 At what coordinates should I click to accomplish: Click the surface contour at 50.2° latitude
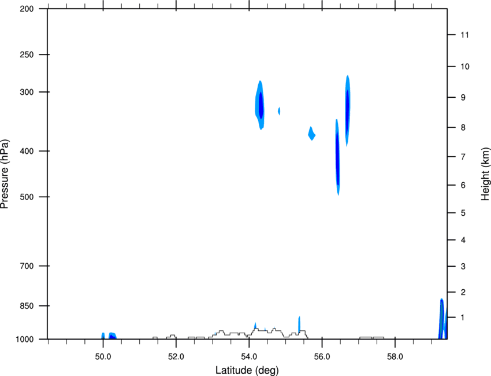coord(112,336)
